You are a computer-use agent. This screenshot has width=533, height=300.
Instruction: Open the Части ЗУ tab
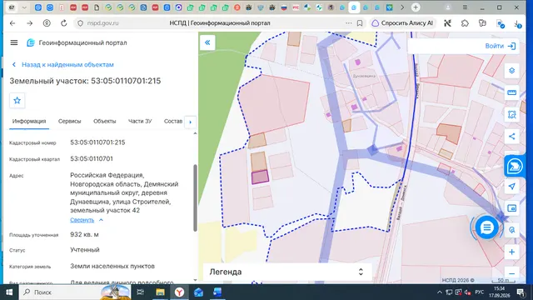click(x=140, y=121)
